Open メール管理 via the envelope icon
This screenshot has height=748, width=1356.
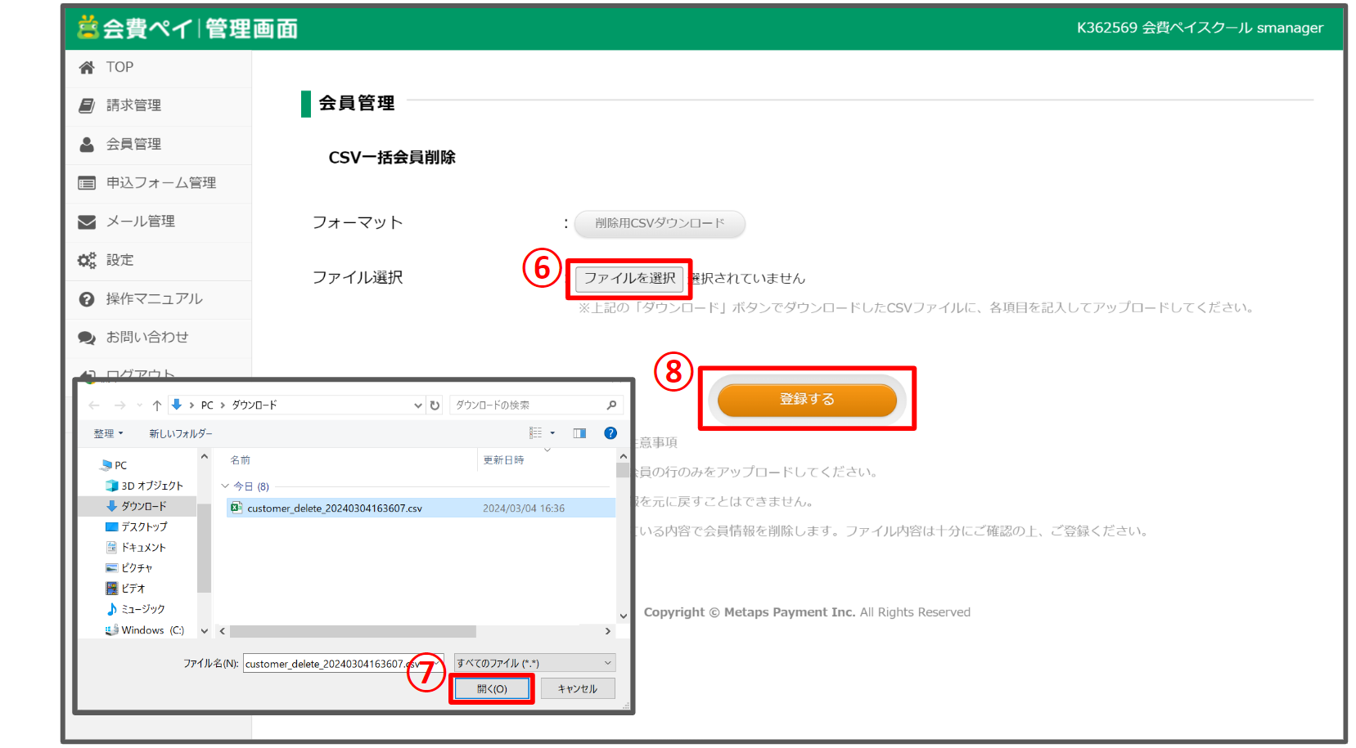pos(88,222)
